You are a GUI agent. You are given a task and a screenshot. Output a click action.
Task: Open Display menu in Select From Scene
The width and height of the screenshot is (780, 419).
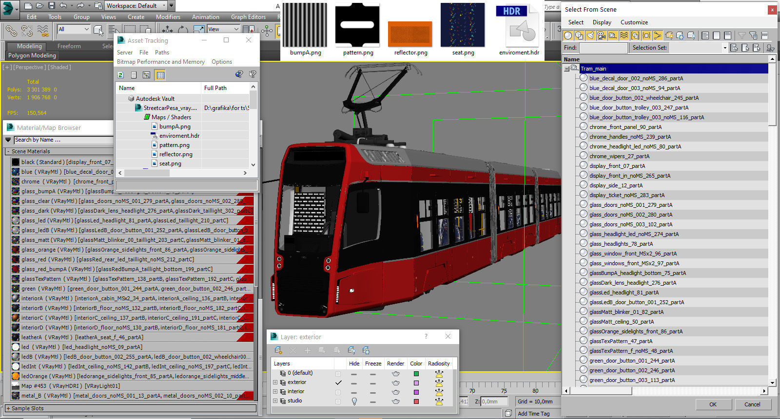602,22
